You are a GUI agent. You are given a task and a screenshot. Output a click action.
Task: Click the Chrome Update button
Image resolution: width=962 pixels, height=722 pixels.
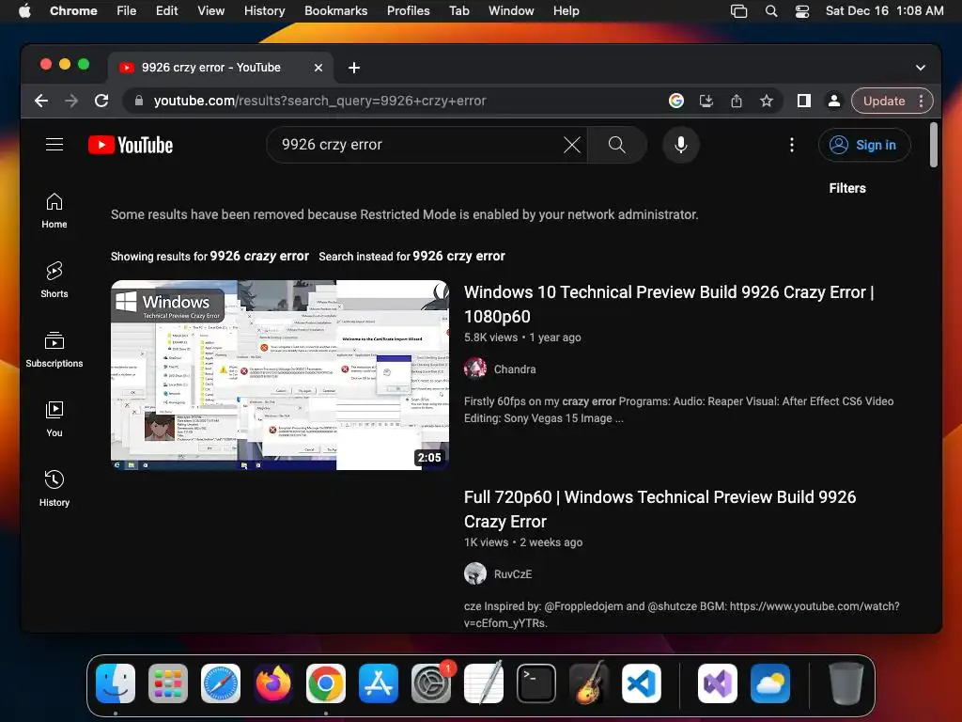pos(883,101)
